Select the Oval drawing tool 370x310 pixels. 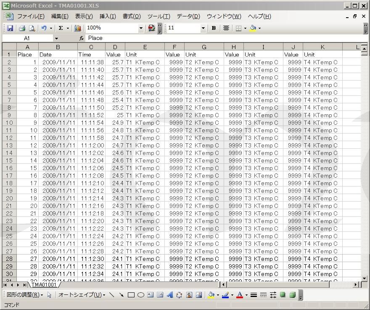tap(141, 295)
